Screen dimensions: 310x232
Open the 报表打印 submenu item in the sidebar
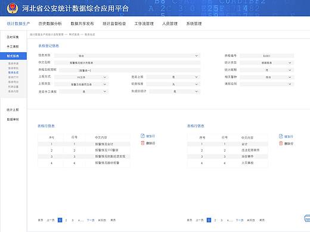(x=13, y=77)
